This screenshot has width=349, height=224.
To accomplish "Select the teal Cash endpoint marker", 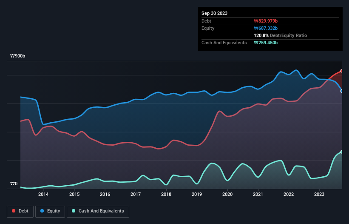I will (342, 152).
